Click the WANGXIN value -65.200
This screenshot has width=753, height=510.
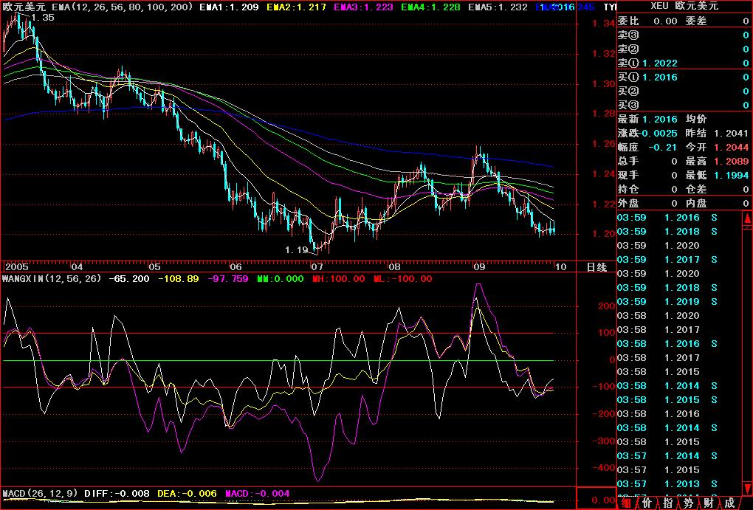pyautogui.click(x=128, y=278)
